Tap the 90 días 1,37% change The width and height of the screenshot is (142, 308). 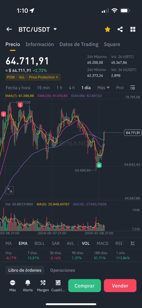pos(78,255)
